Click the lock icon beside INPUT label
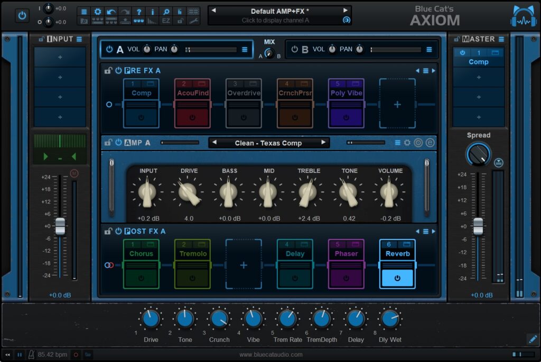 click(x=41, y=39)
